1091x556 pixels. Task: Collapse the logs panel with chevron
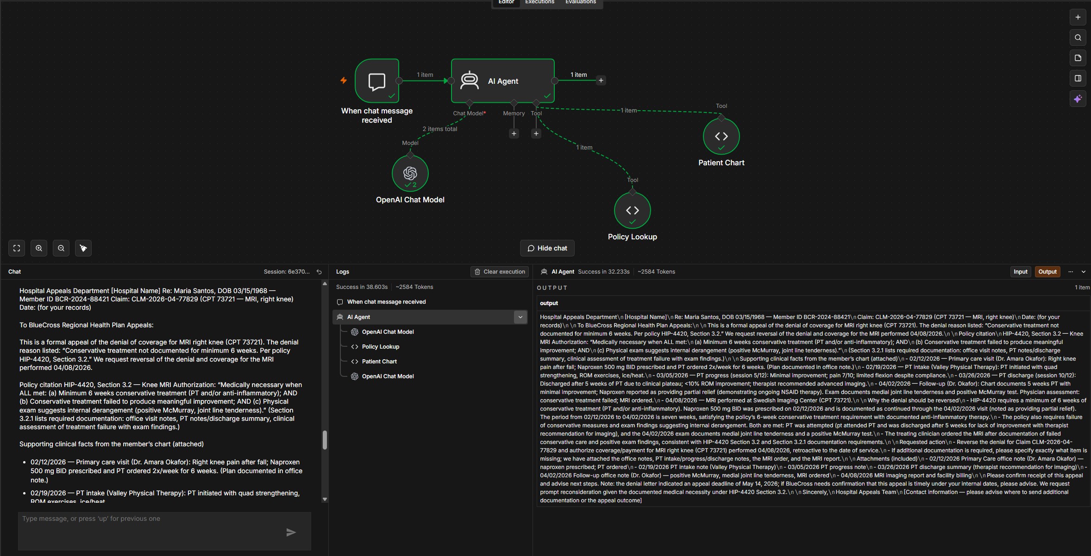[1084, 272]
